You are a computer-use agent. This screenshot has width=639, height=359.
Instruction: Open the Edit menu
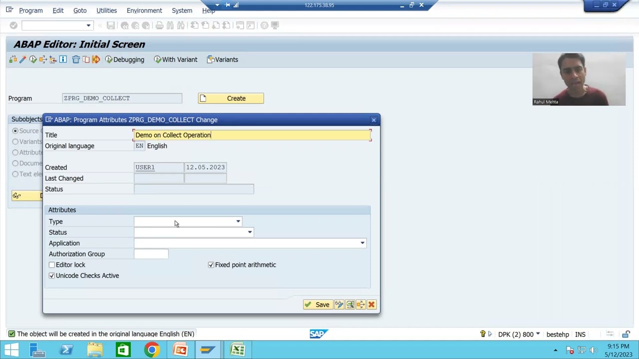coord(58,10)
